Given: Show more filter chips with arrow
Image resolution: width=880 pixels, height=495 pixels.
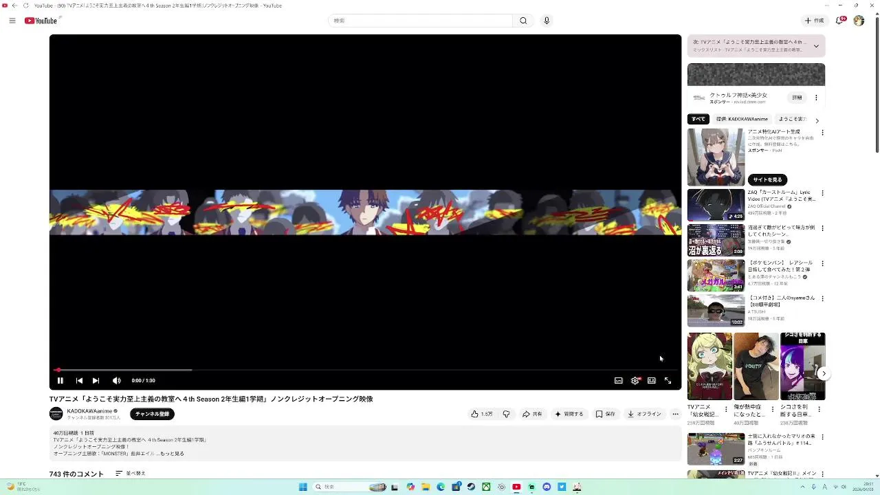Looking at the screenshot, I should [817, 120].
